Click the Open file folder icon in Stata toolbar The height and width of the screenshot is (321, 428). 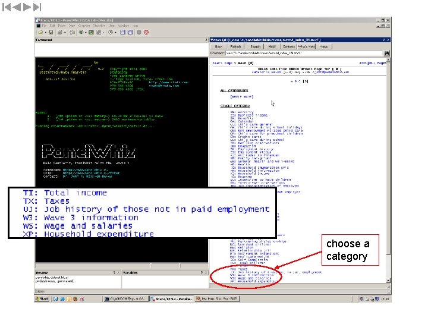(x=40, y=33)
